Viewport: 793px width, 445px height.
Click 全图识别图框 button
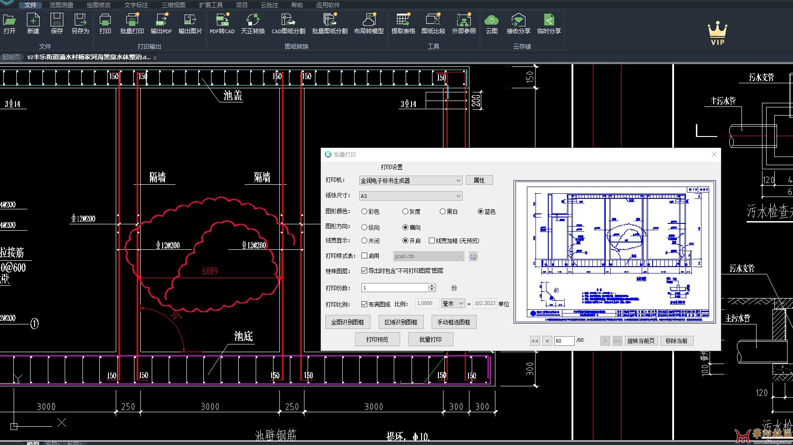tap(348, 322)
